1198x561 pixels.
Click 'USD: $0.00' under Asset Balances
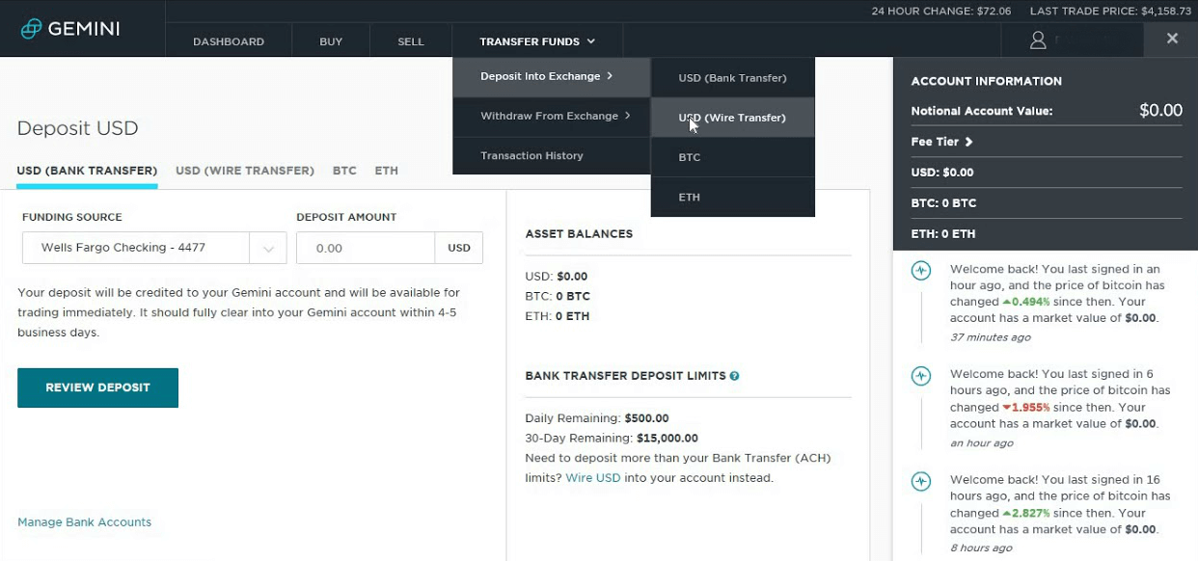557,277
